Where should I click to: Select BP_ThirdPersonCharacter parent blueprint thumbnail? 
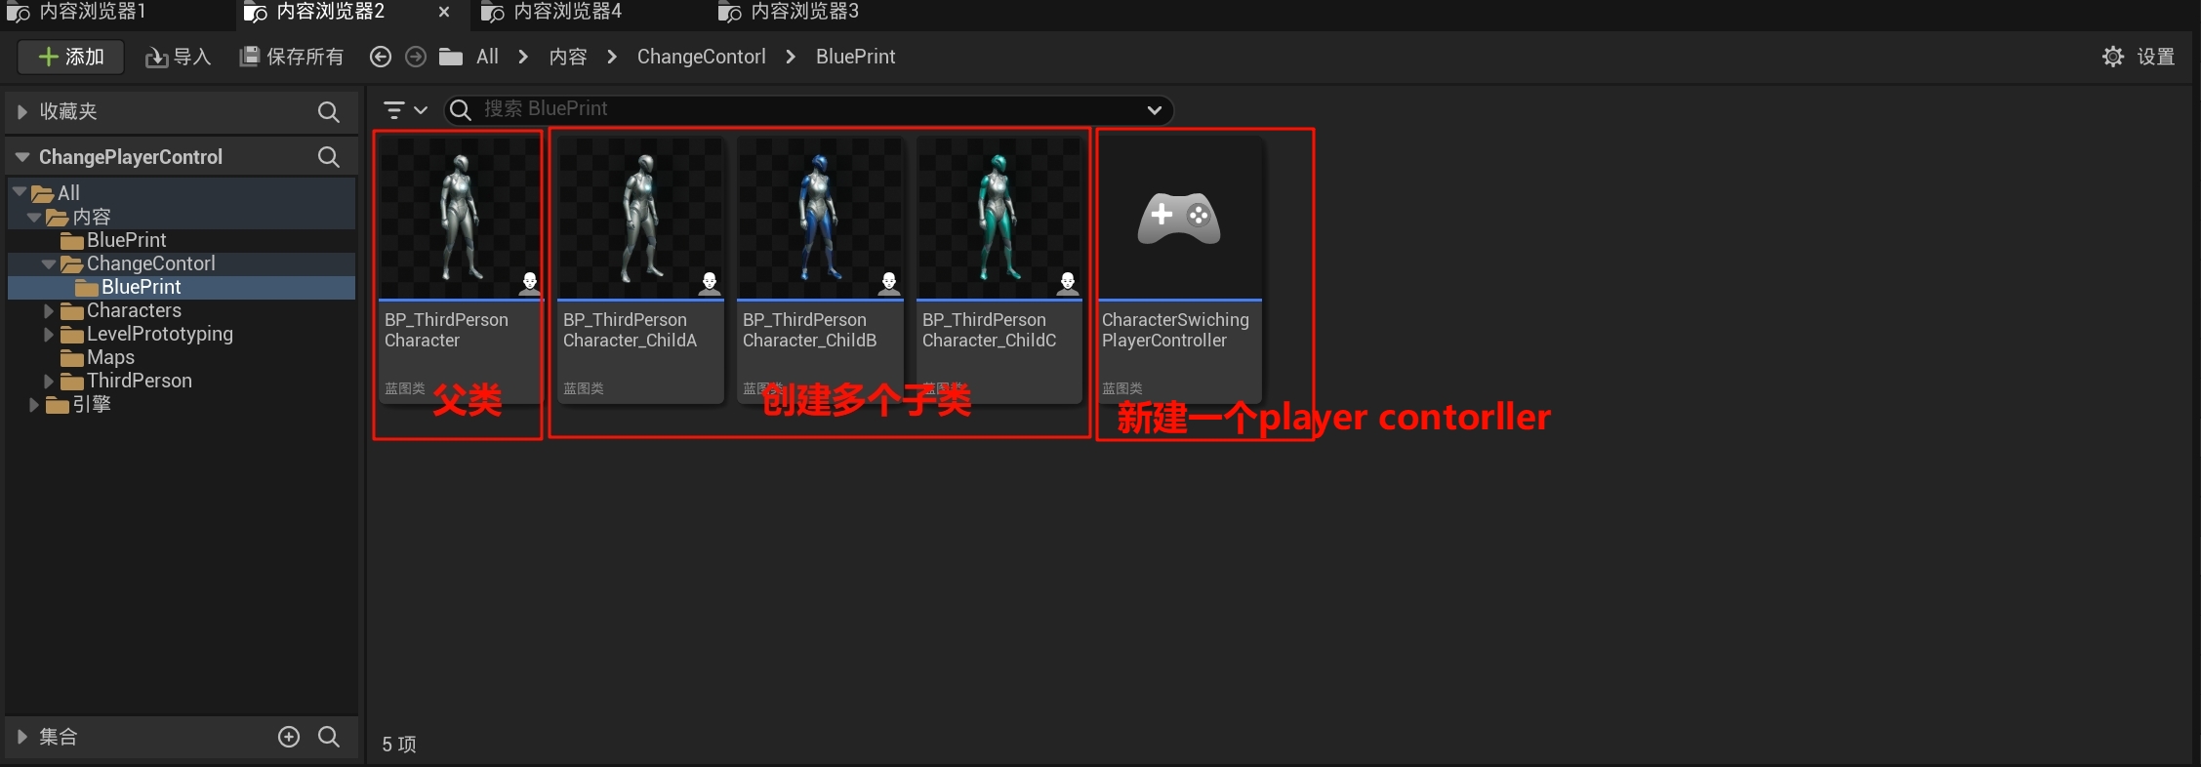click(461, 218)
